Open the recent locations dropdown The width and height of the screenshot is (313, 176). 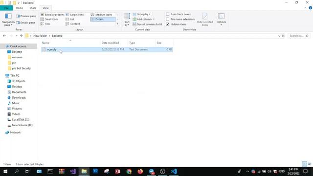tap(16, 36)
